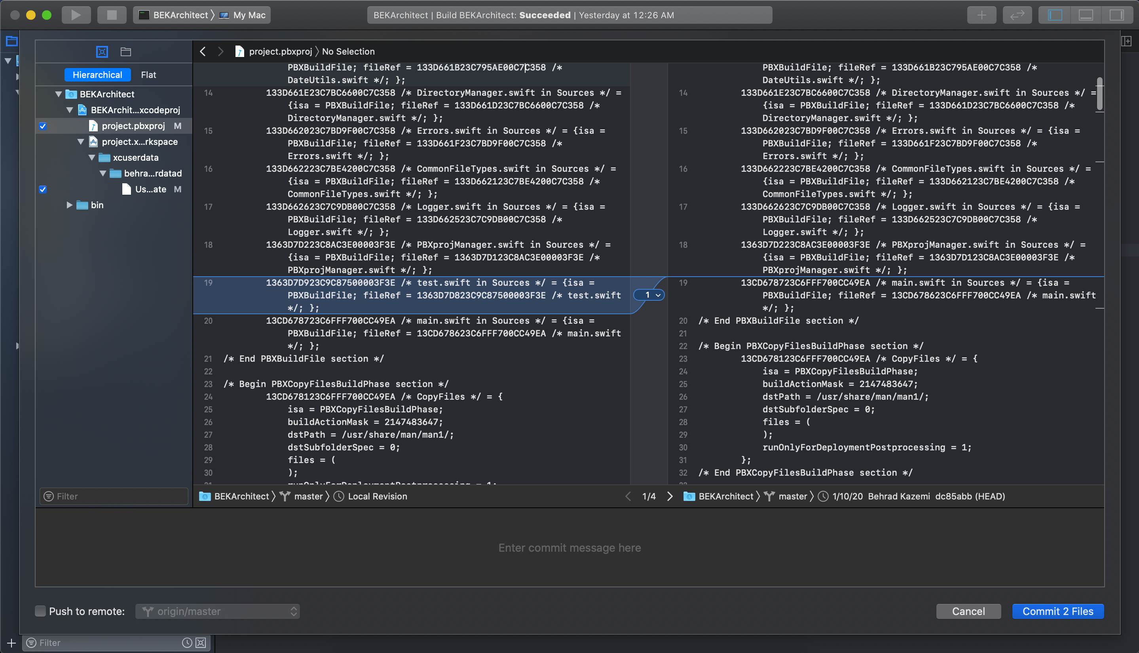The height and width of the screenshot is (653, 1139).
Task: Click the code review arrows button
Action: [x=1017, y=15]
